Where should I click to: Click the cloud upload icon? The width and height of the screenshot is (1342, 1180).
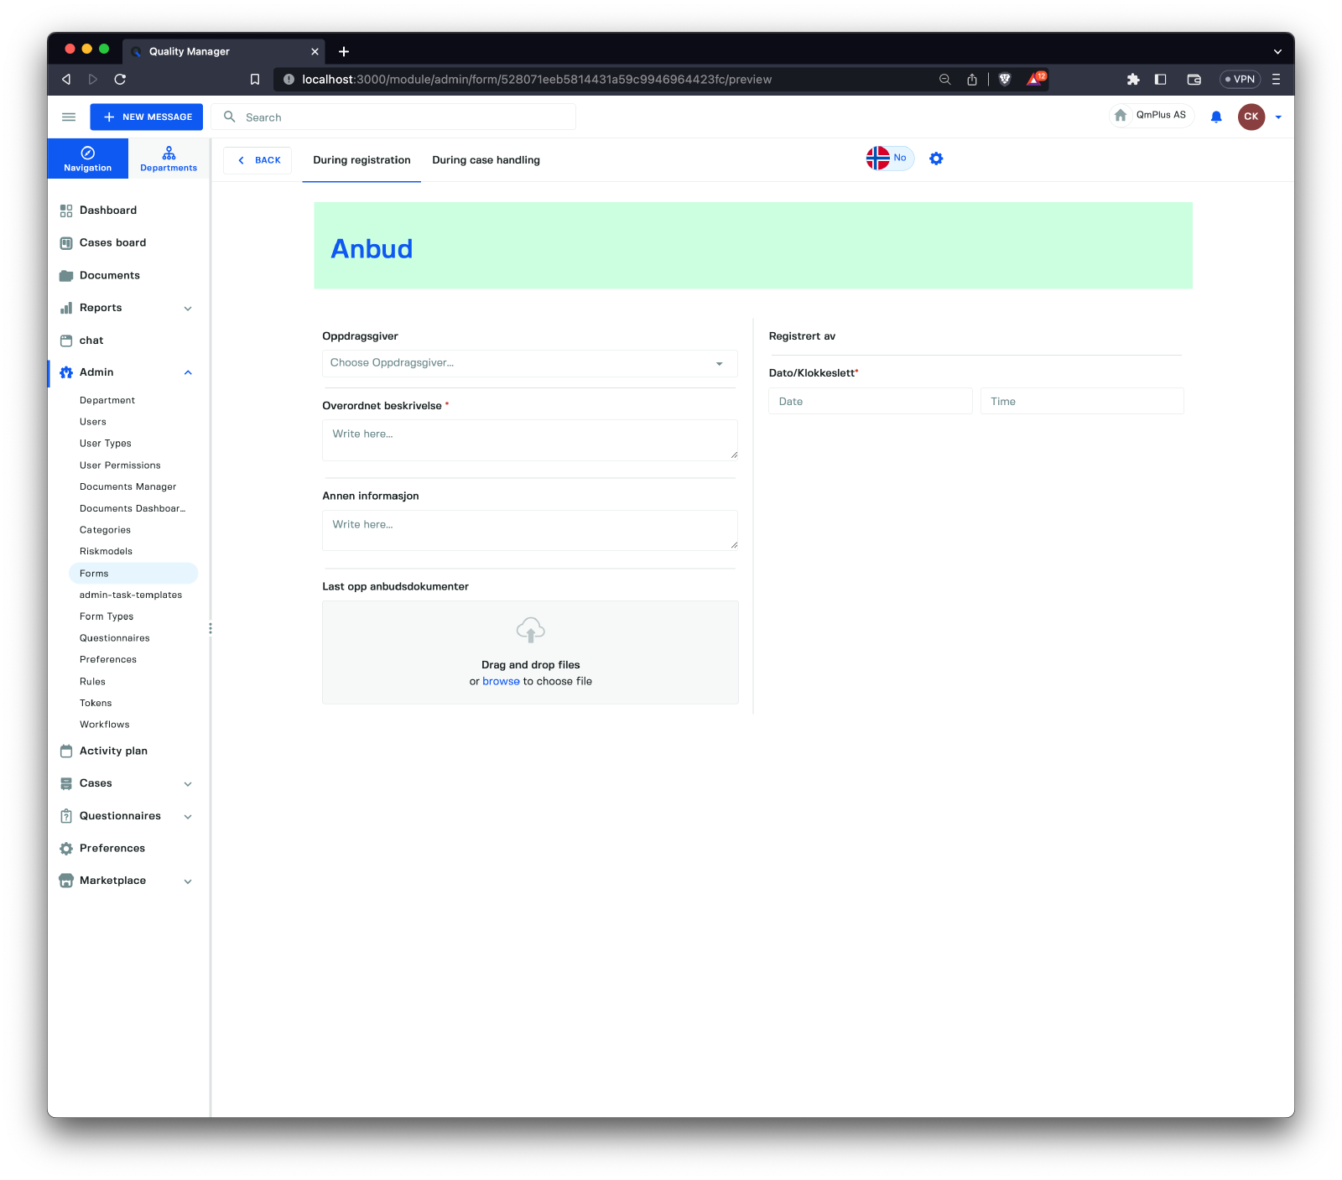(x=530, y=630)
